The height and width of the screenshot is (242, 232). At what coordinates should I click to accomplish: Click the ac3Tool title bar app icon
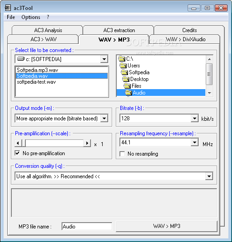tap(8, 8)
